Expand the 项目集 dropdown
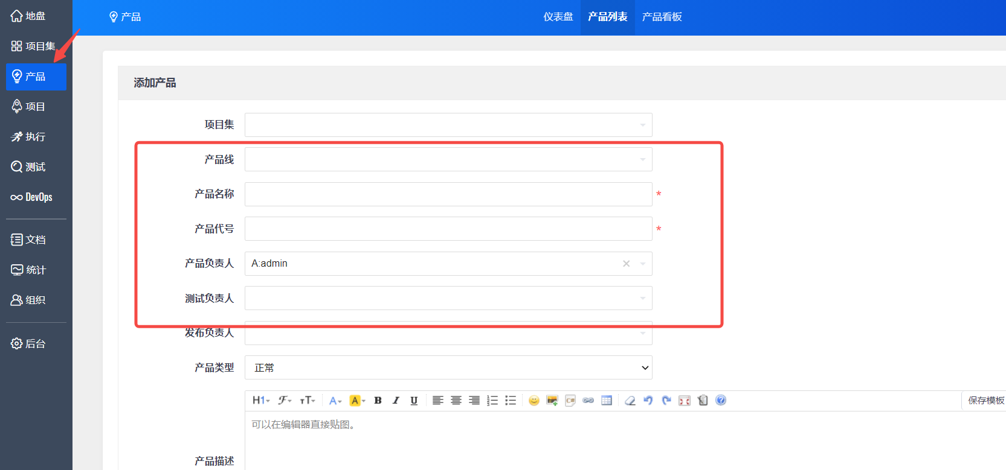The width and height of the screenshot is (1006, 470). click(448, 125)
